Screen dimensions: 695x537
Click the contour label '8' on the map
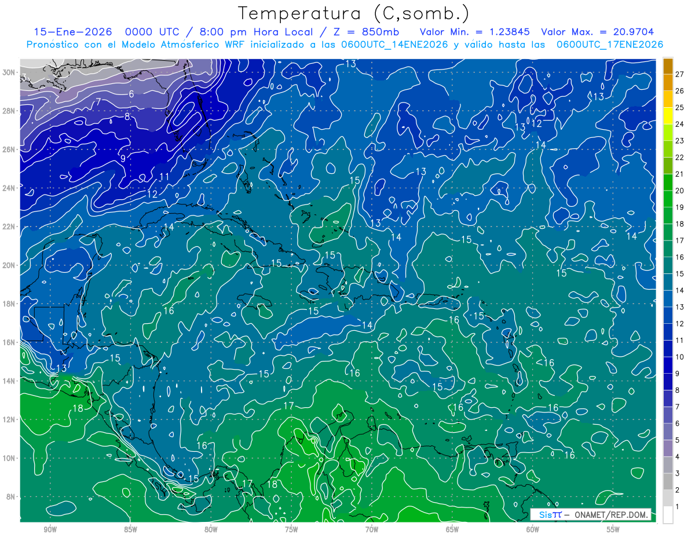coord(127,116)
